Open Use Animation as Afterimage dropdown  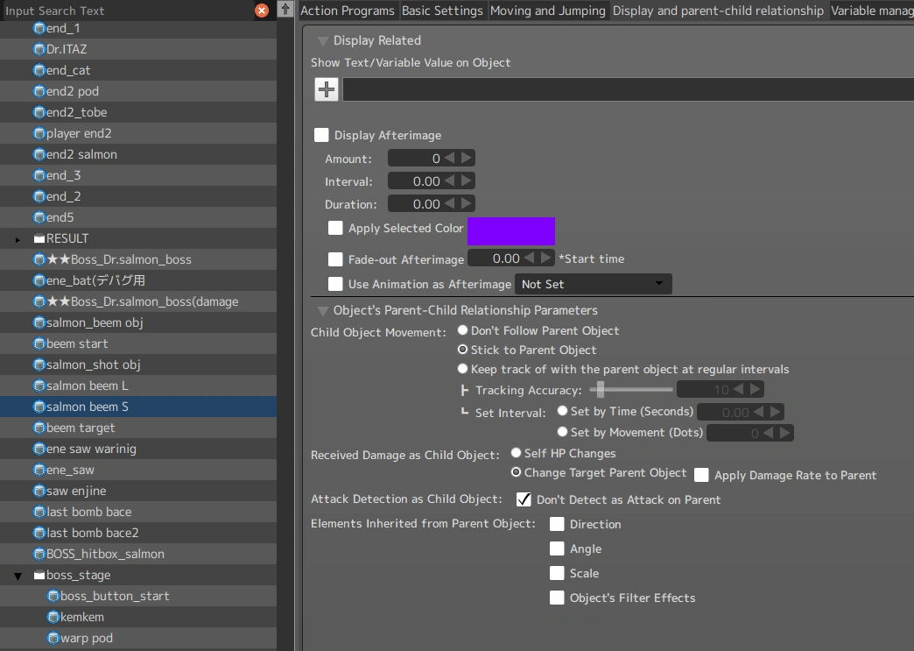pos(593,284)
